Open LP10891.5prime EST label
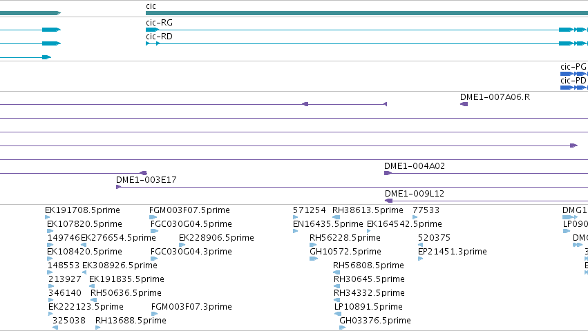Screen dimensions: 588x331 368,307
